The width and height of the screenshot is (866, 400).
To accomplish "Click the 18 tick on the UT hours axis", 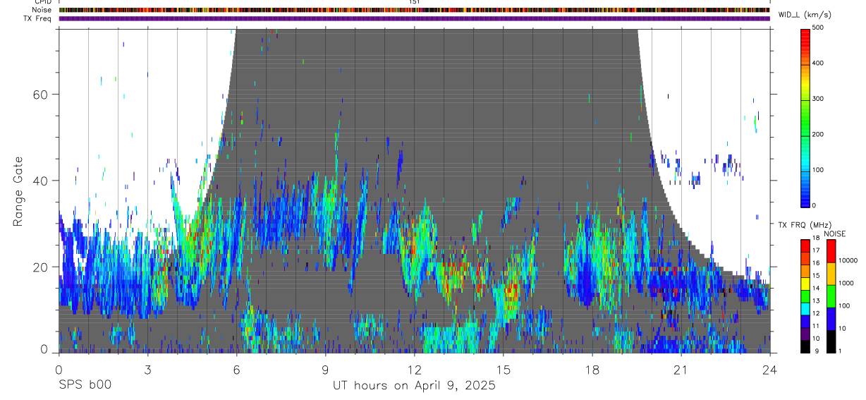I will tap(592, 369).
